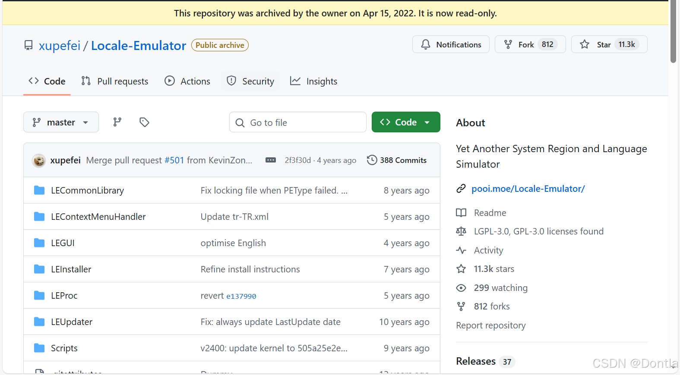Click the link icon beside pooi.moe

[461, 188]
